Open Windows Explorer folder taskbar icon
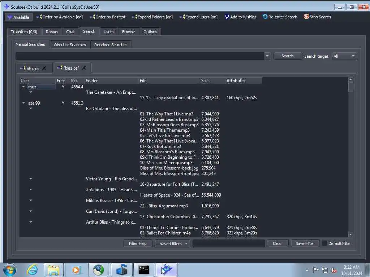370x277 pixels. tap(54, 270)
